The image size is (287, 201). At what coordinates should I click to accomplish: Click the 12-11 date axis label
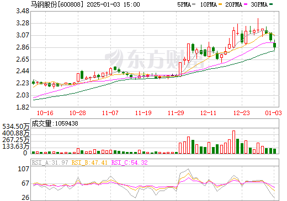tap(209, 113)
